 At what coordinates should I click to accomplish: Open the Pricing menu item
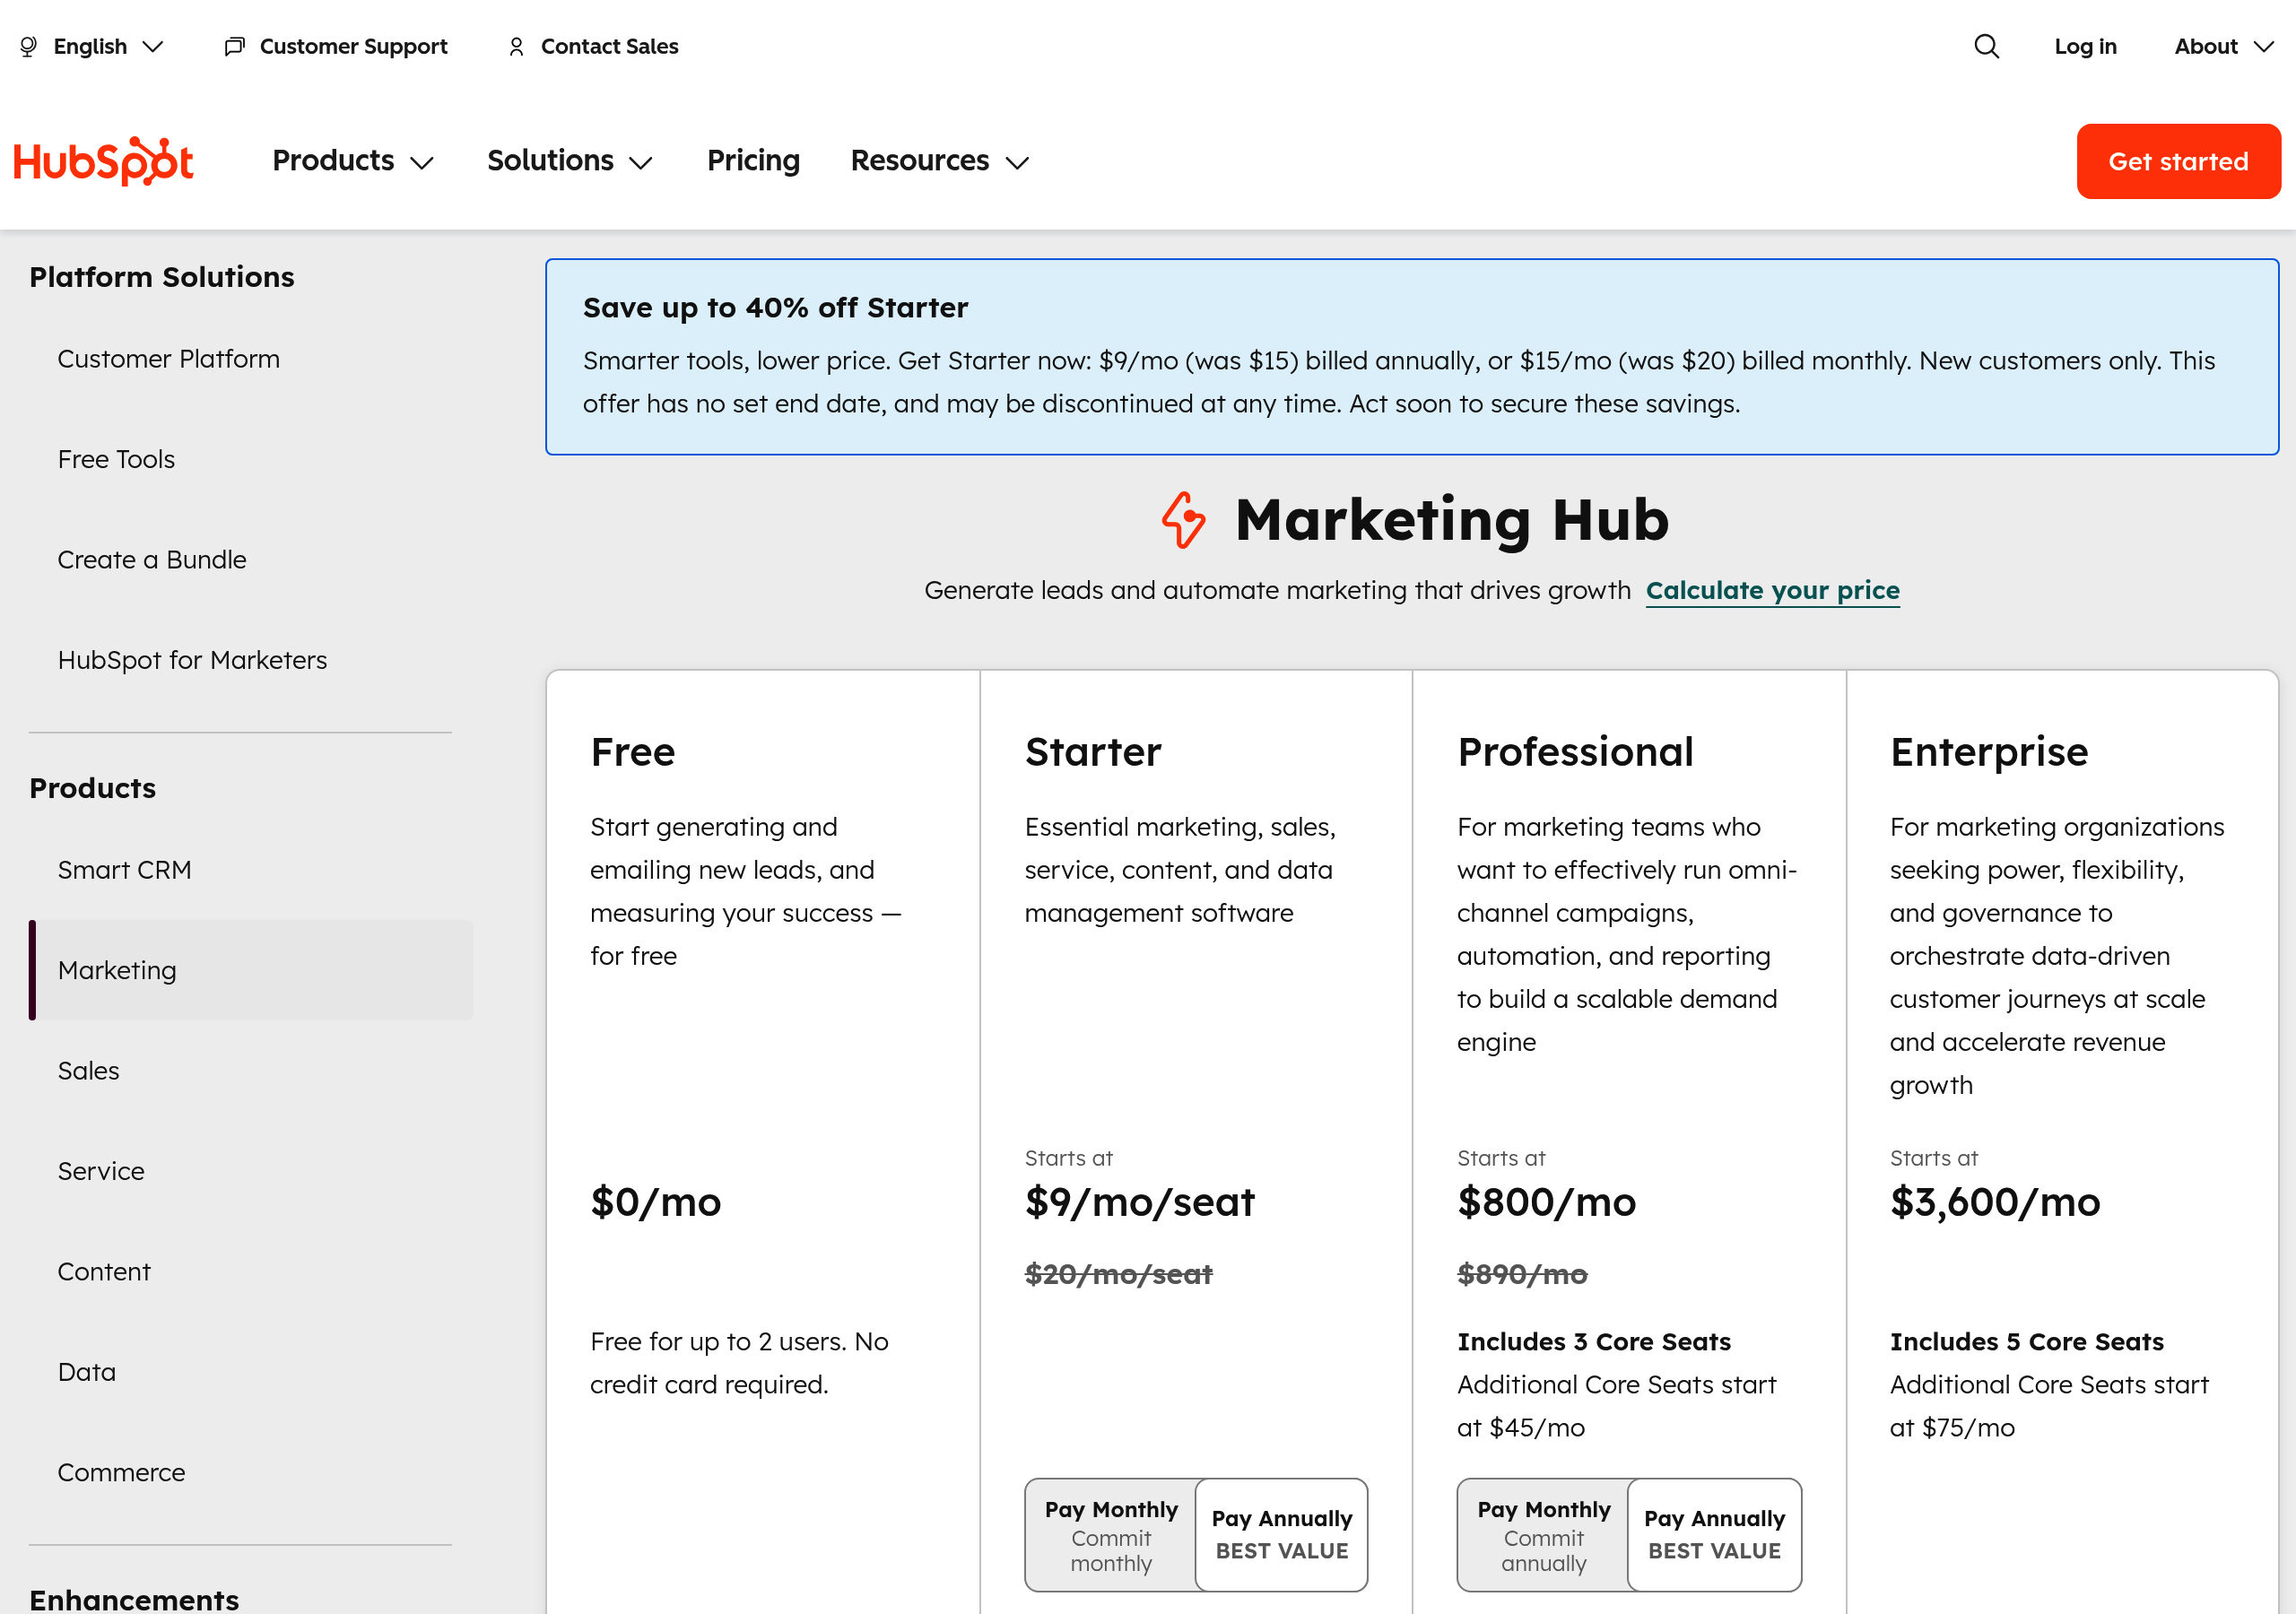(x=753, y=160)
